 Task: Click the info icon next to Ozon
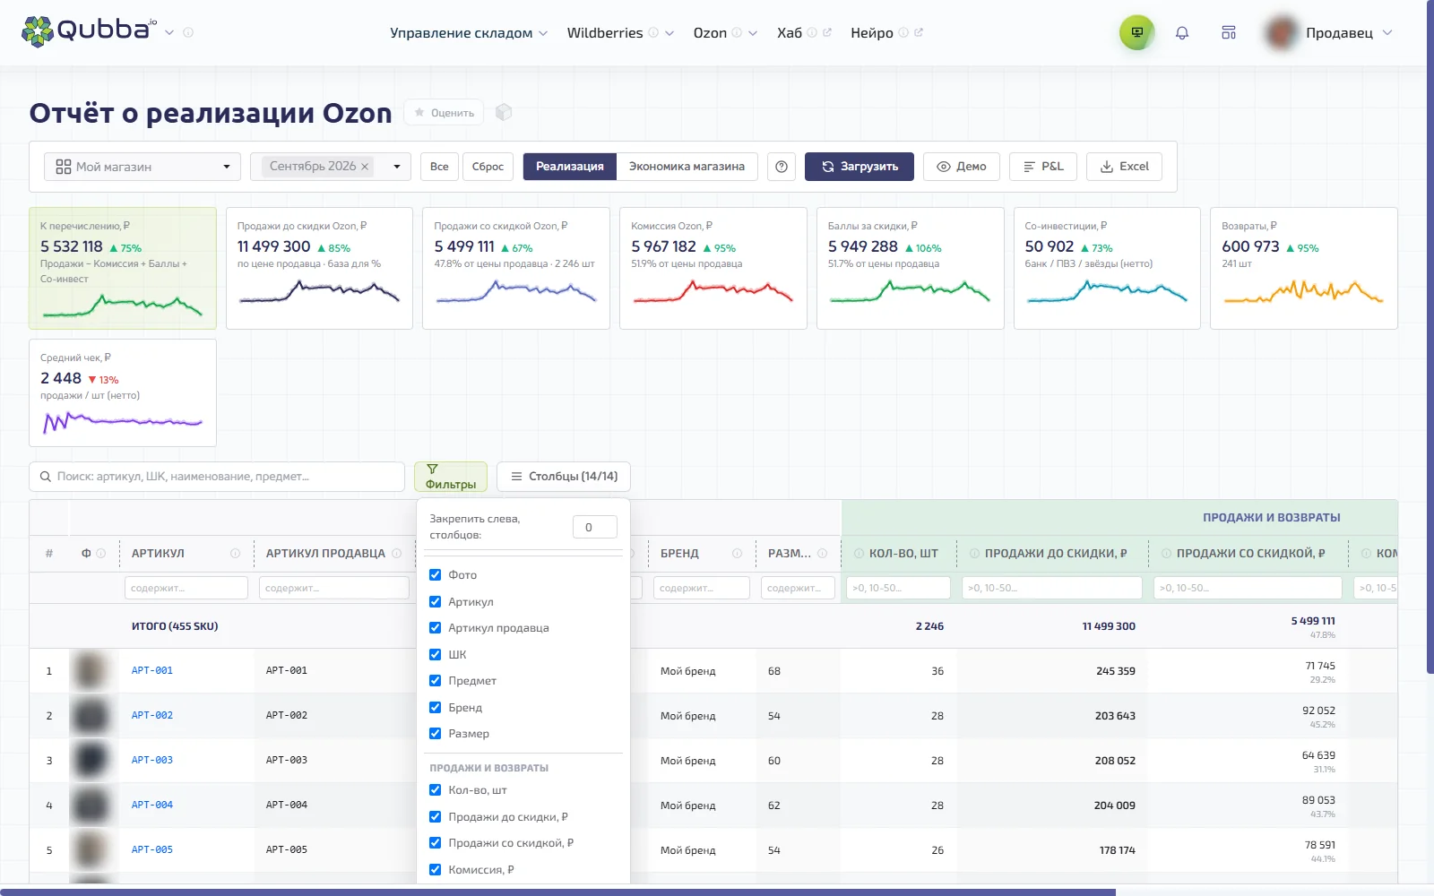pos(737,33)
